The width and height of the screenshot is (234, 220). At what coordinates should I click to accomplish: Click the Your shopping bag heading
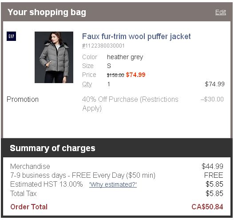click(x=47, y=12)
